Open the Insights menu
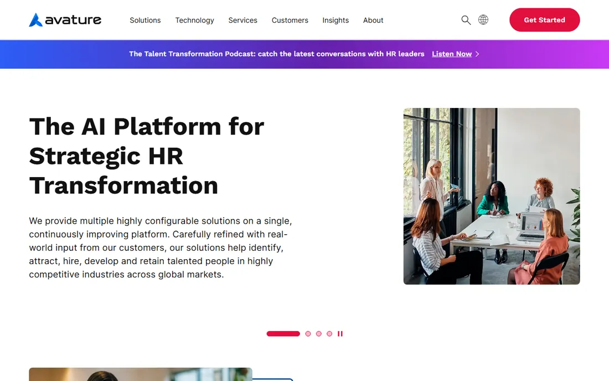The image size is (609, 381). pyautogui.click(x=336, y=20)
